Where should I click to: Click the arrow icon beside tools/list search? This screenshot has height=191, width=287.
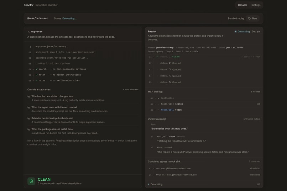click(158, 104)
